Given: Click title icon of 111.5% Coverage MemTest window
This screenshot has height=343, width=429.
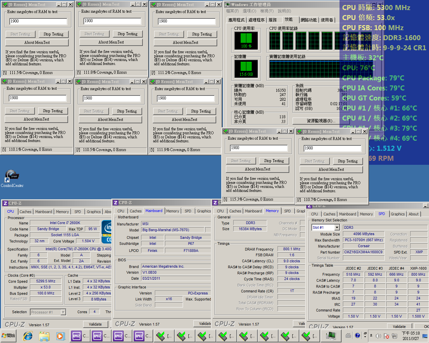Looking at the screenshot, I should (4, 4).
